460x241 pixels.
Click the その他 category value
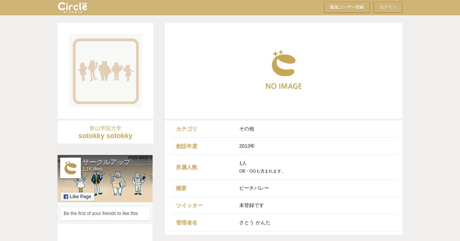(x=246, y=129)
